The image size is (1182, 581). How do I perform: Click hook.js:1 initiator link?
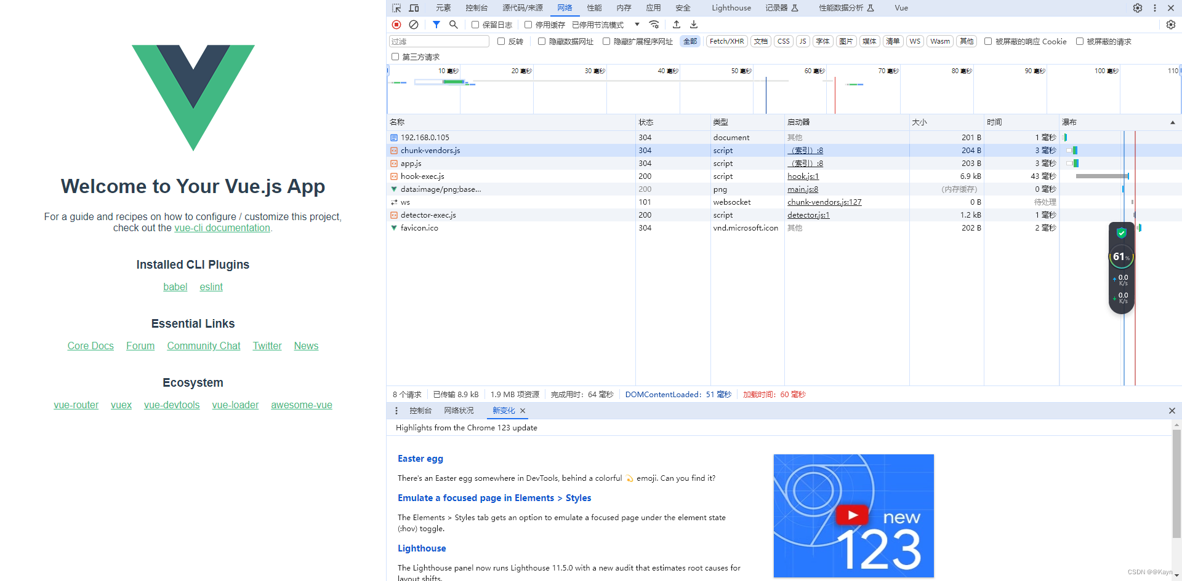coord(803,176)
